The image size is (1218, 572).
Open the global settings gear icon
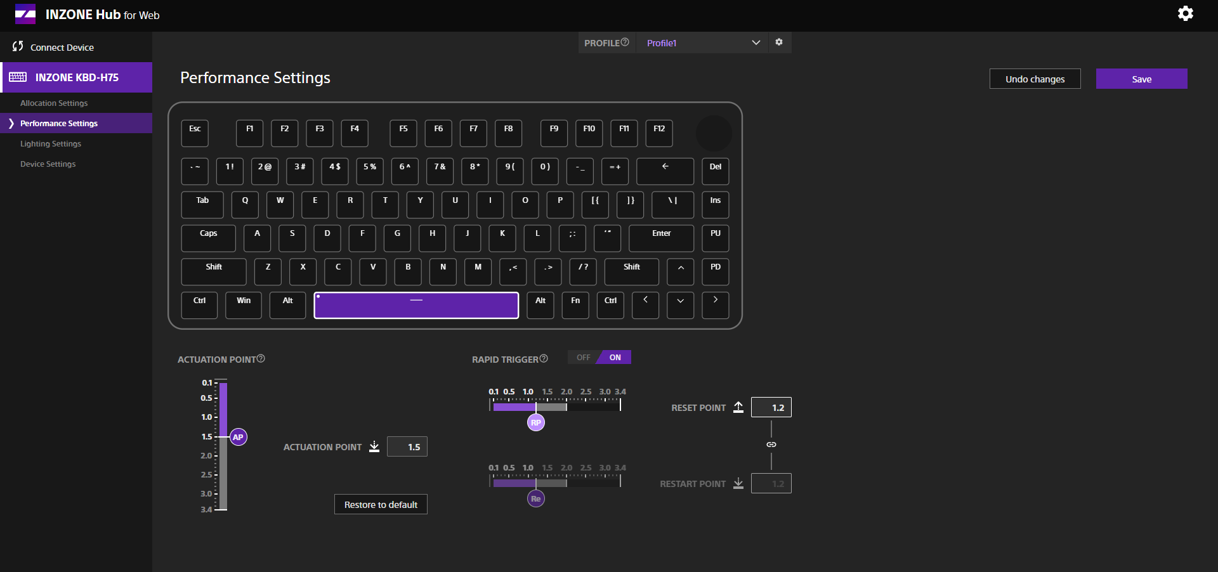1185,13
